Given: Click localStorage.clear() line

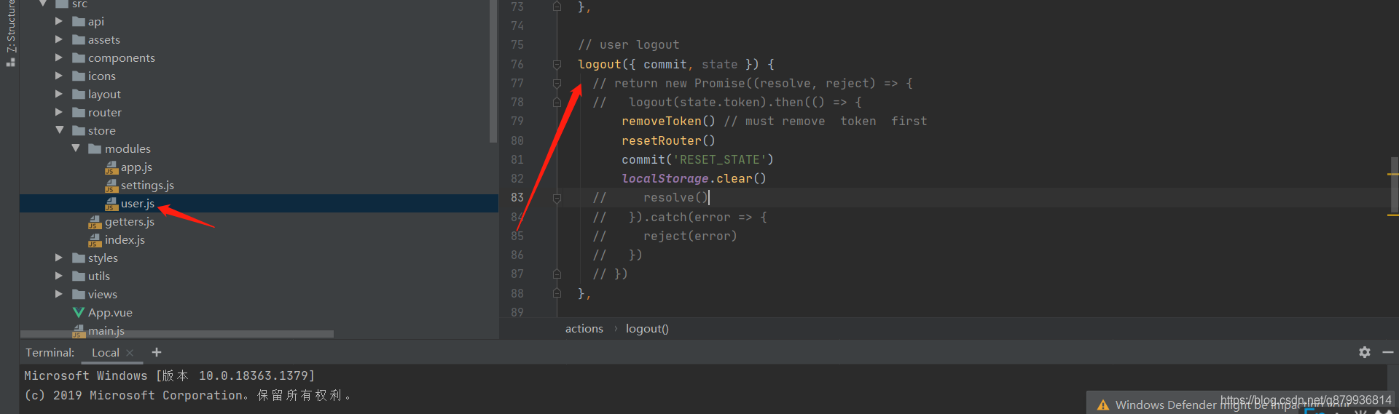Looking at the screenshot, I should coord(694,178).
